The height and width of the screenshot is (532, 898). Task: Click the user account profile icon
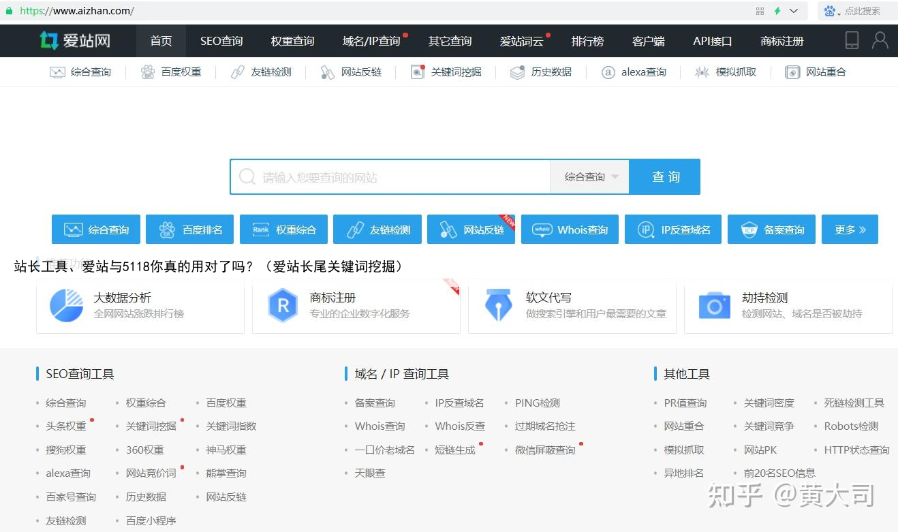pyautogui.click(x=880, y=40)
